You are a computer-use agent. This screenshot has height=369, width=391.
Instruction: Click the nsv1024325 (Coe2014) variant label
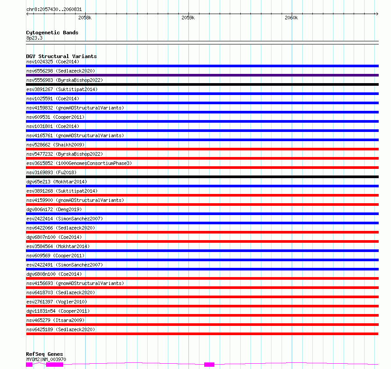coord(53,62)
